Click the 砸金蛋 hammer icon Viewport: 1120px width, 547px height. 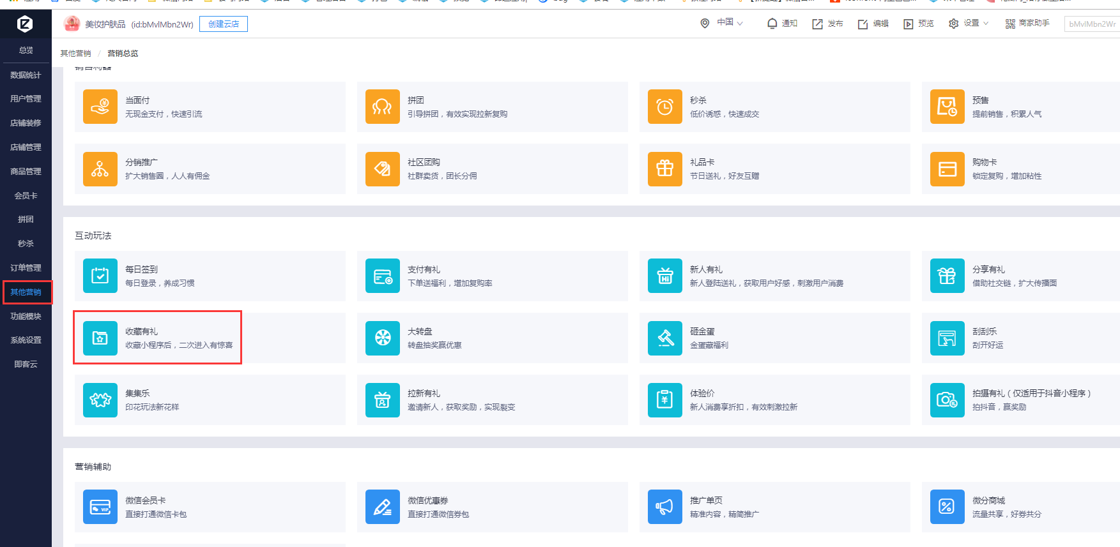(665, 338)
